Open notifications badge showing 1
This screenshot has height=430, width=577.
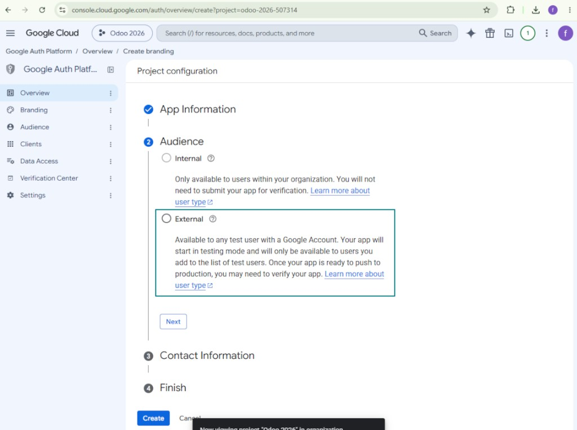pyautogui.click(x=527, y=33)
